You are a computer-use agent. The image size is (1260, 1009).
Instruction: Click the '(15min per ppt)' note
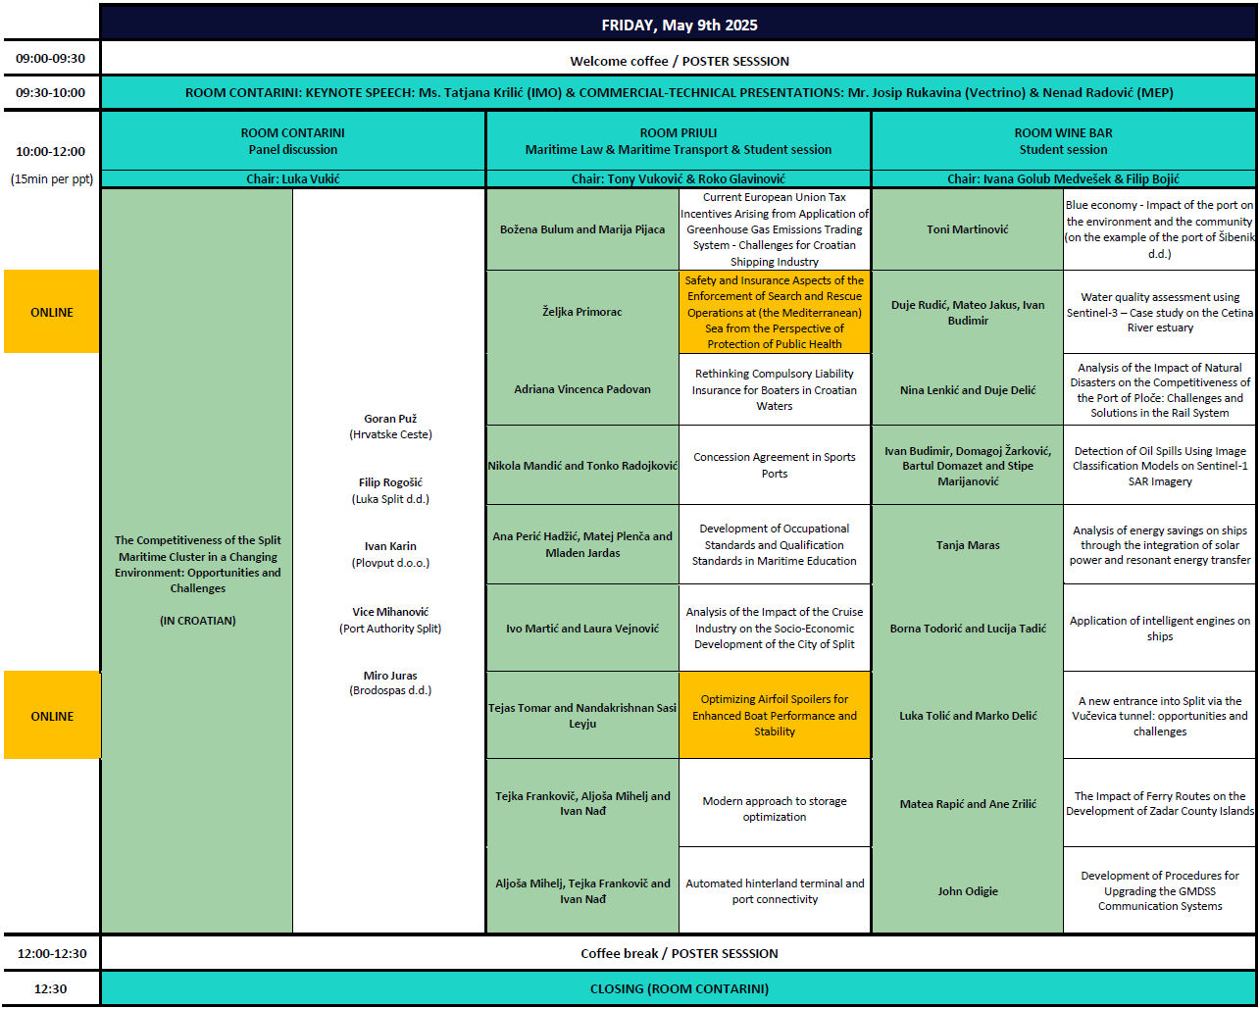(51, 179)
